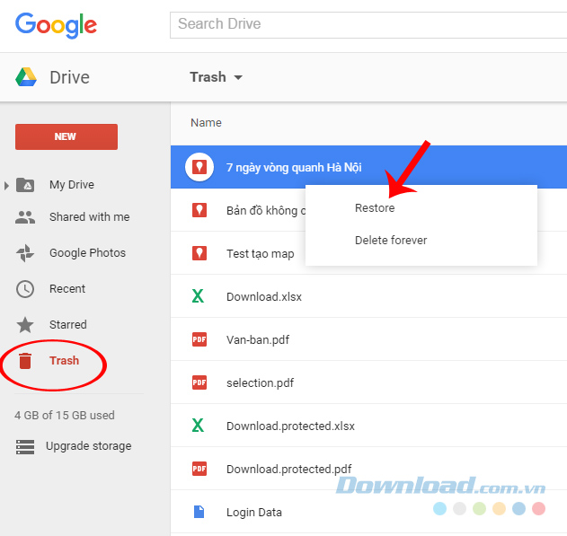567x536 pixels.
Task: Select the Login Data file name
Action: [x=254, y=513]
